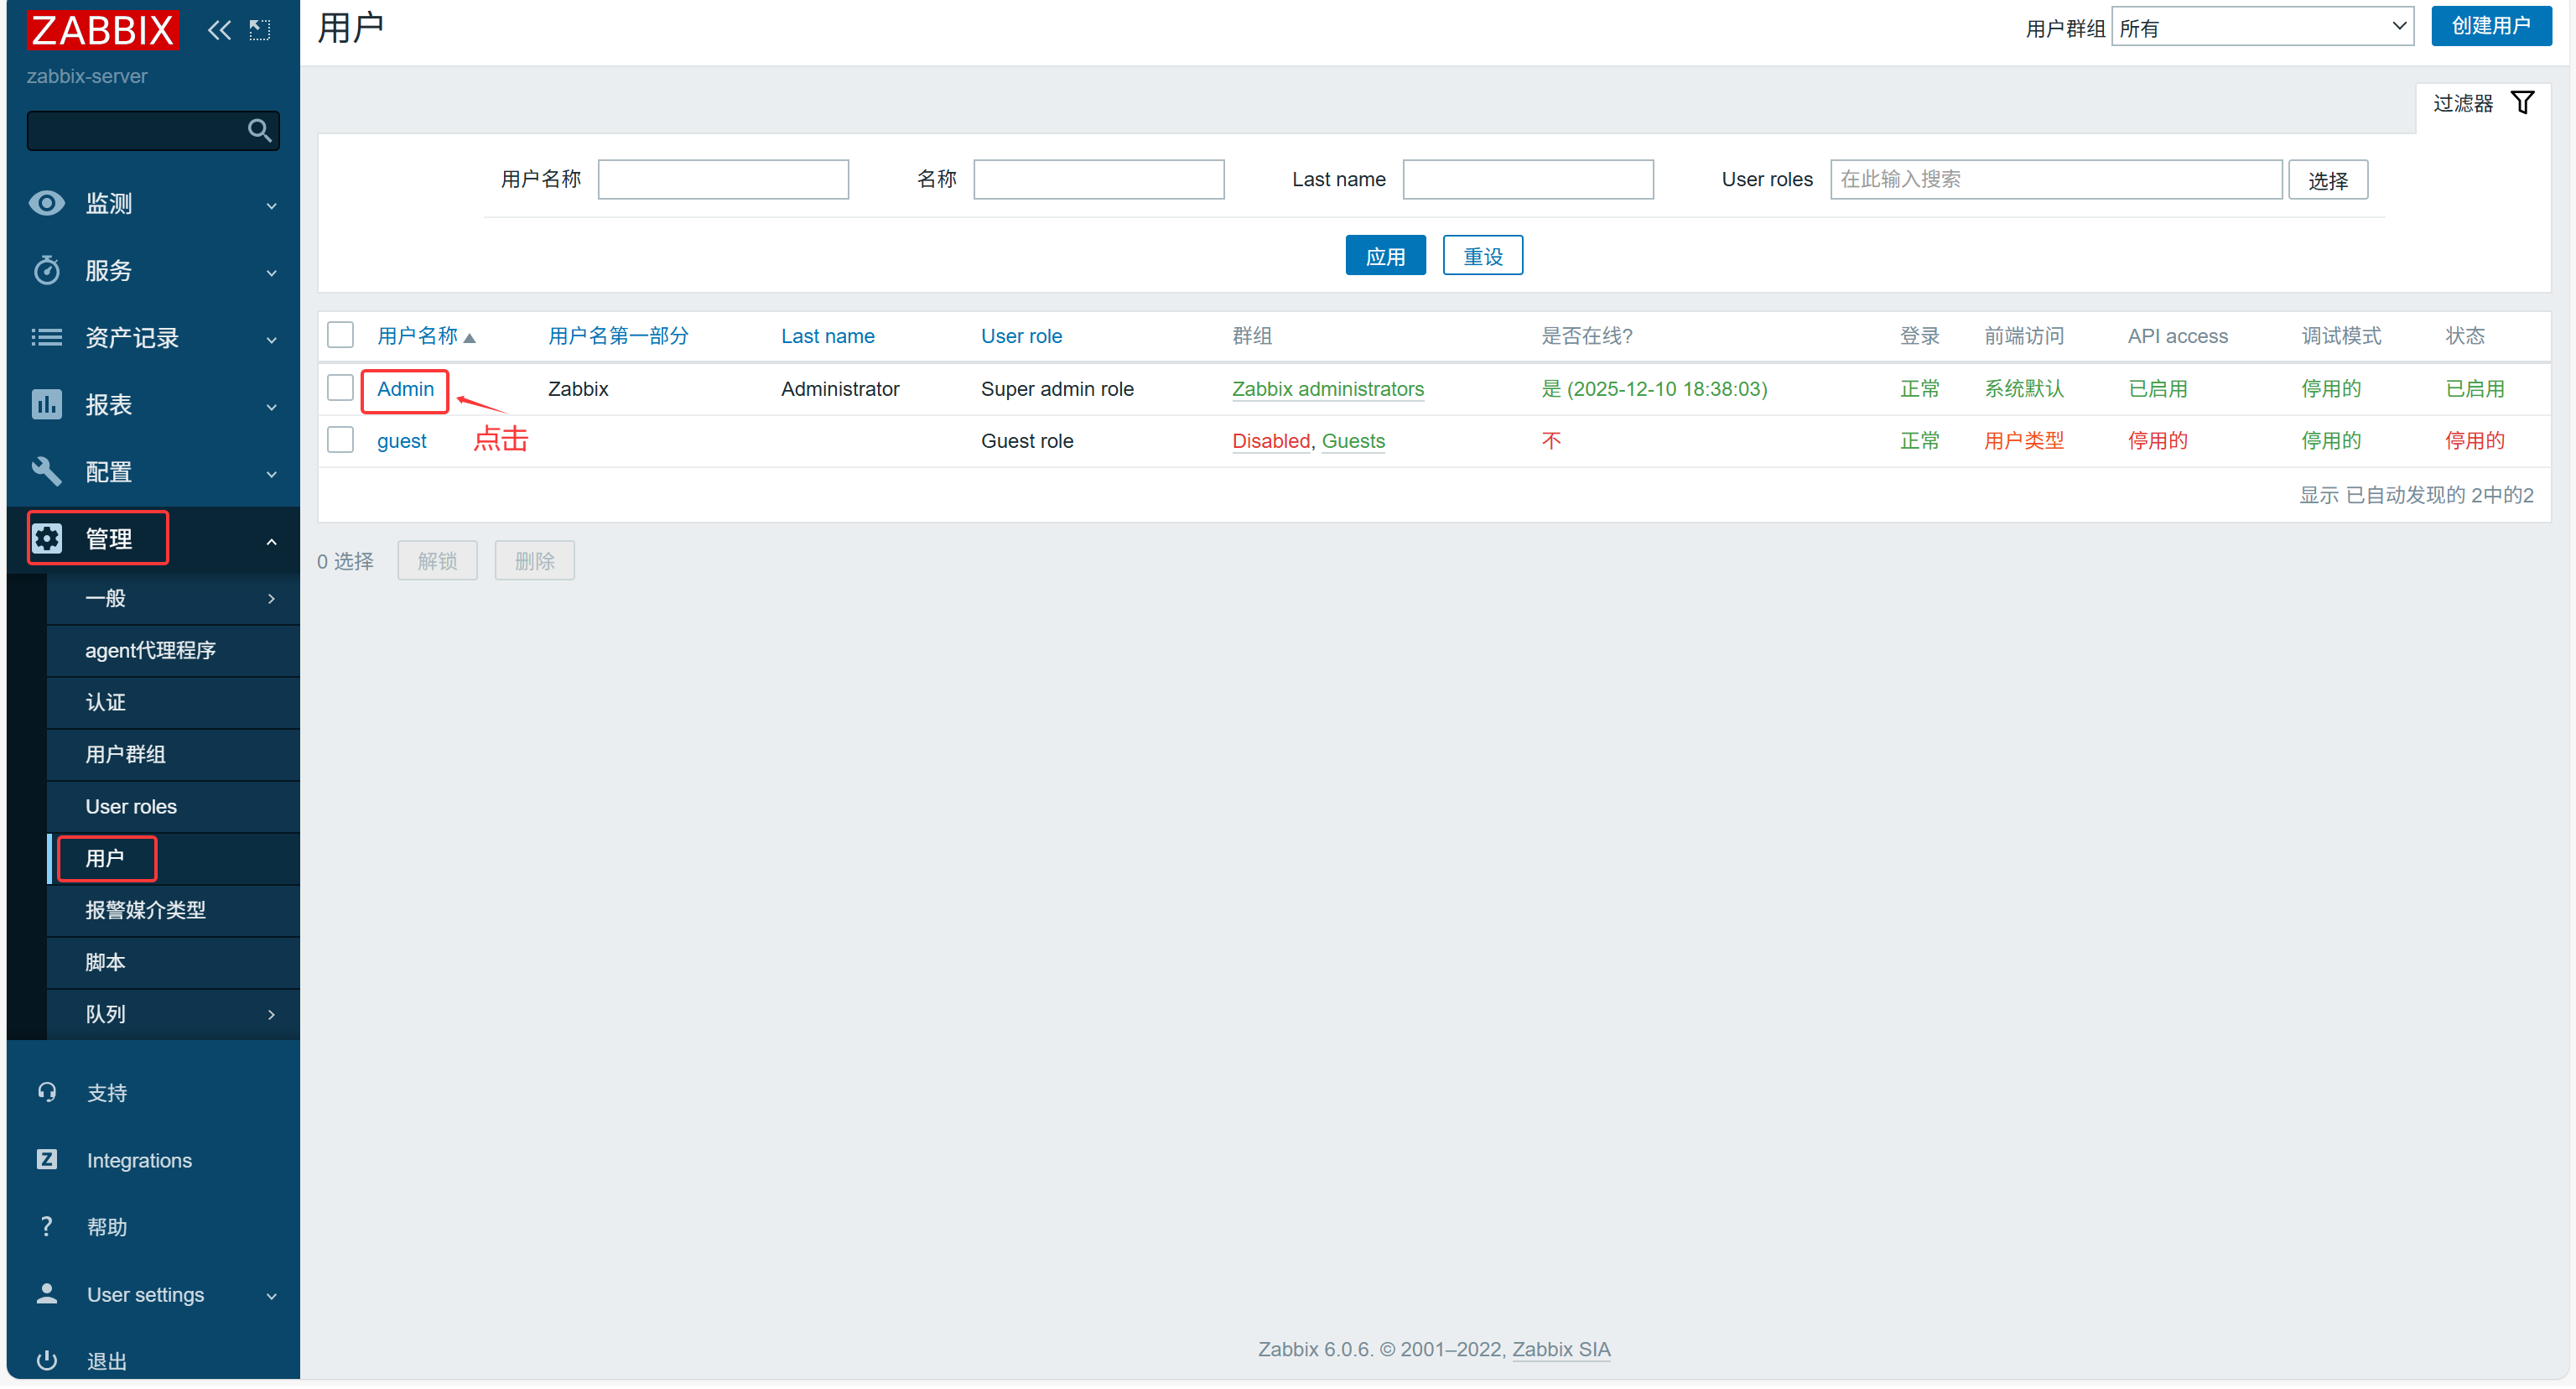Focus the 名称 filter field
This screenshot has width=2576, height=1389.
[1099, 179]
